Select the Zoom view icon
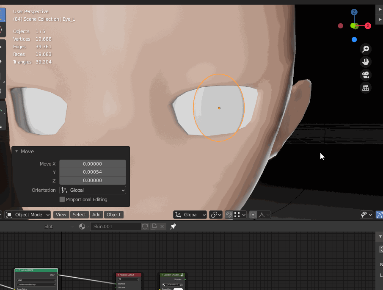The image size is (383, 290). [366, 49]
